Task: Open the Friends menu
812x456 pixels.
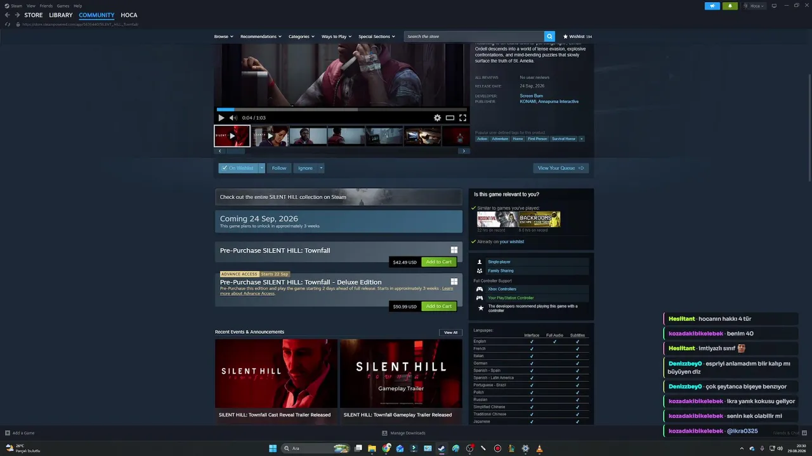Action: [x=46, y=6]
